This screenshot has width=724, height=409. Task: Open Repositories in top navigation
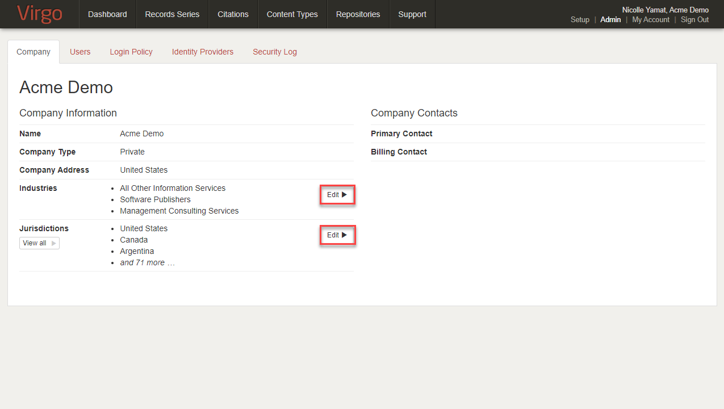(x=358, y=14)
